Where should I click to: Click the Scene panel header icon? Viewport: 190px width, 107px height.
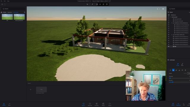[x=168, y=12]
